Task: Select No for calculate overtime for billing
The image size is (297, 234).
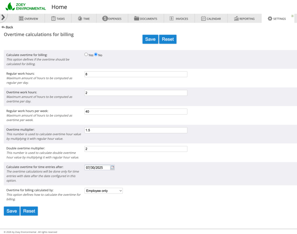Action: pos(95,54)
